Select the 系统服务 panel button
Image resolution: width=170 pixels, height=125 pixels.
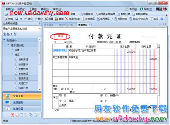[22, 102]
